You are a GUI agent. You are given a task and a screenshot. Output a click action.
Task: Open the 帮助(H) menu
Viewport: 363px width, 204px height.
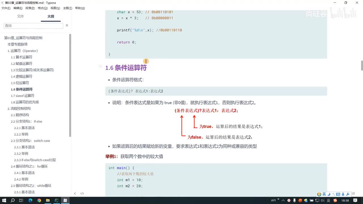tap(80, 8)
